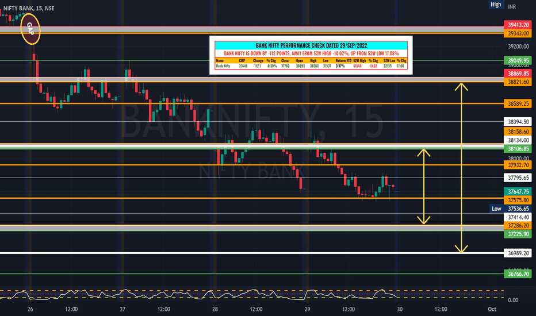
Task: Click the 52W High column header
Action: click(x=359, y=60)
